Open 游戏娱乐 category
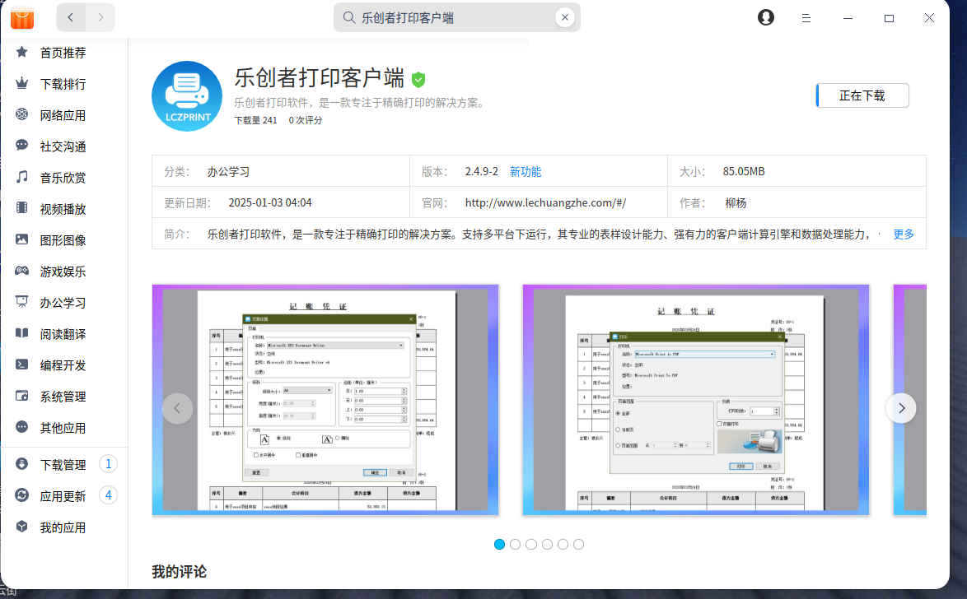Viewport: 967px width, 599px height. click(63, 272)
